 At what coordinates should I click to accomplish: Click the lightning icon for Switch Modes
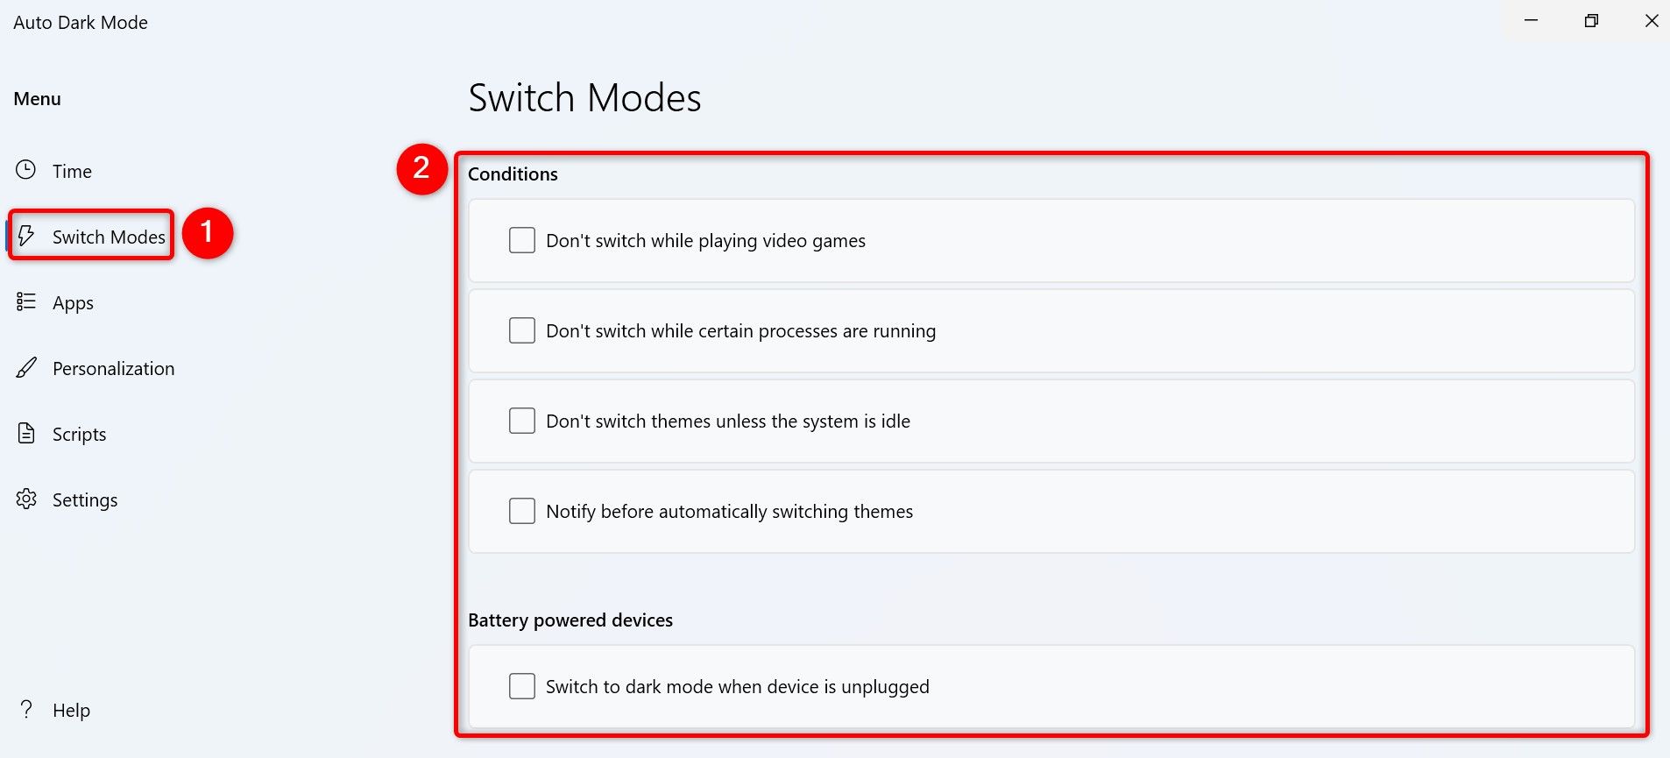[26, 236]
